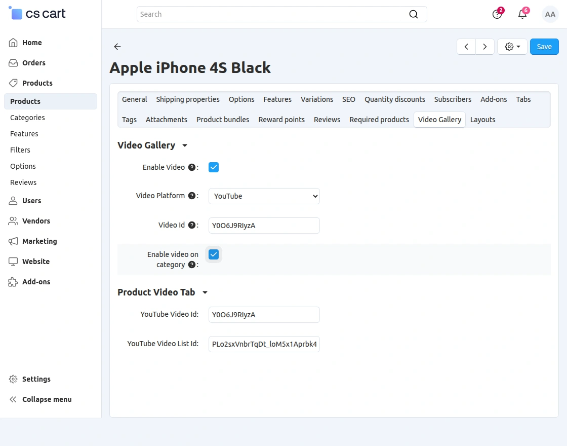Collapse the Video Gallery section

185,145
